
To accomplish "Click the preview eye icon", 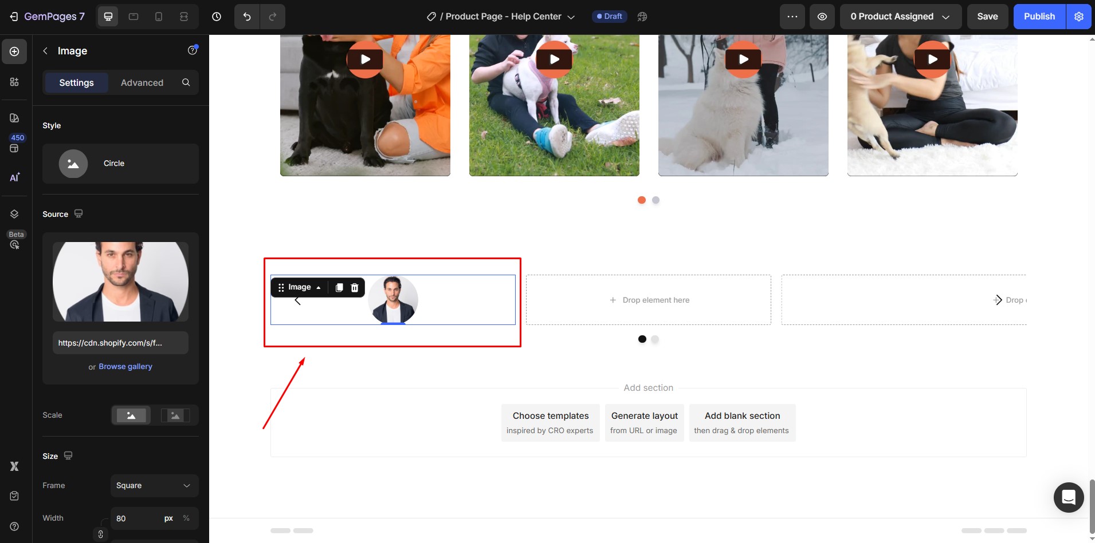I will 822,17.
